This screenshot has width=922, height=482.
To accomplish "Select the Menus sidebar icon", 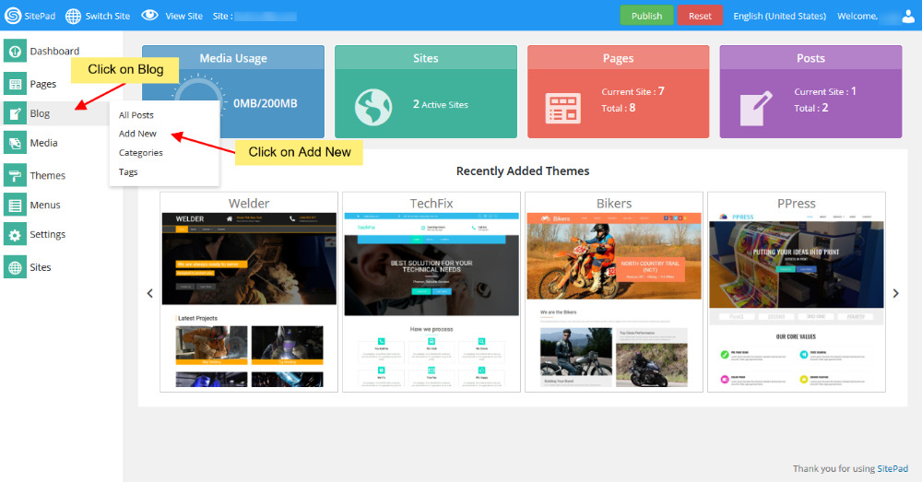I will pos(15,205).
